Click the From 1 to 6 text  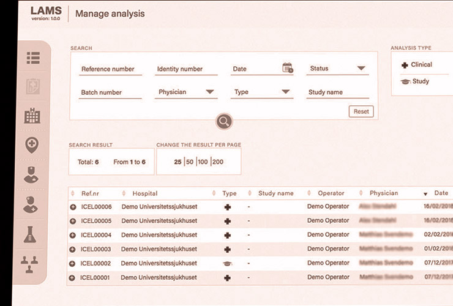click(129, 162)
